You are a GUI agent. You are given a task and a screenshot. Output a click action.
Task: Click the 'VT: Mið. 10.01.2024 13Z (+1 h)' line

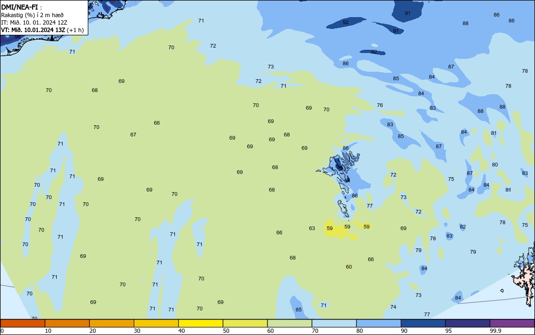click(x=42, y=30)
